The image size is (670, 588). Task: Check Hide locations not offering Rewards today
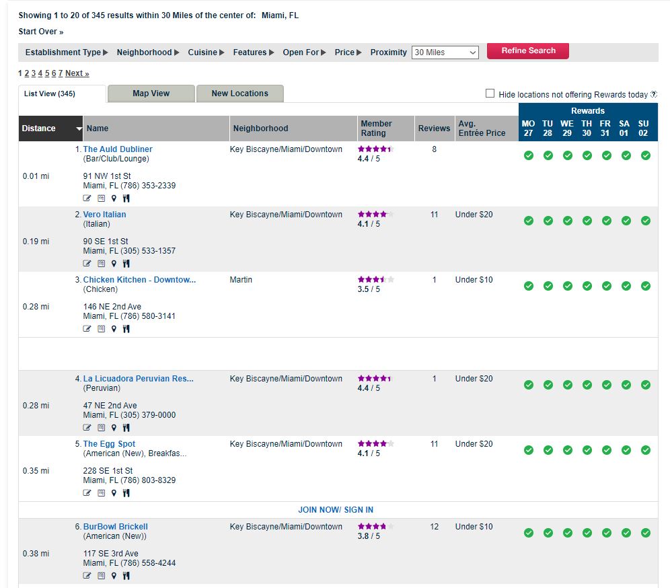coord(490,94)
